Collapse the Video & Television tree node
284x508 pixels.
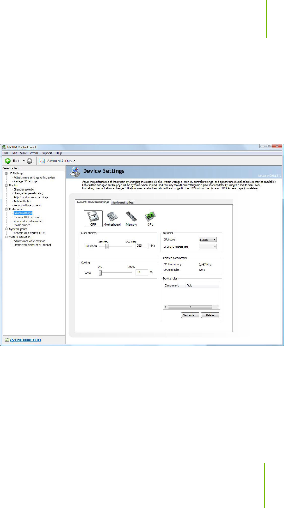click(6, 237)
